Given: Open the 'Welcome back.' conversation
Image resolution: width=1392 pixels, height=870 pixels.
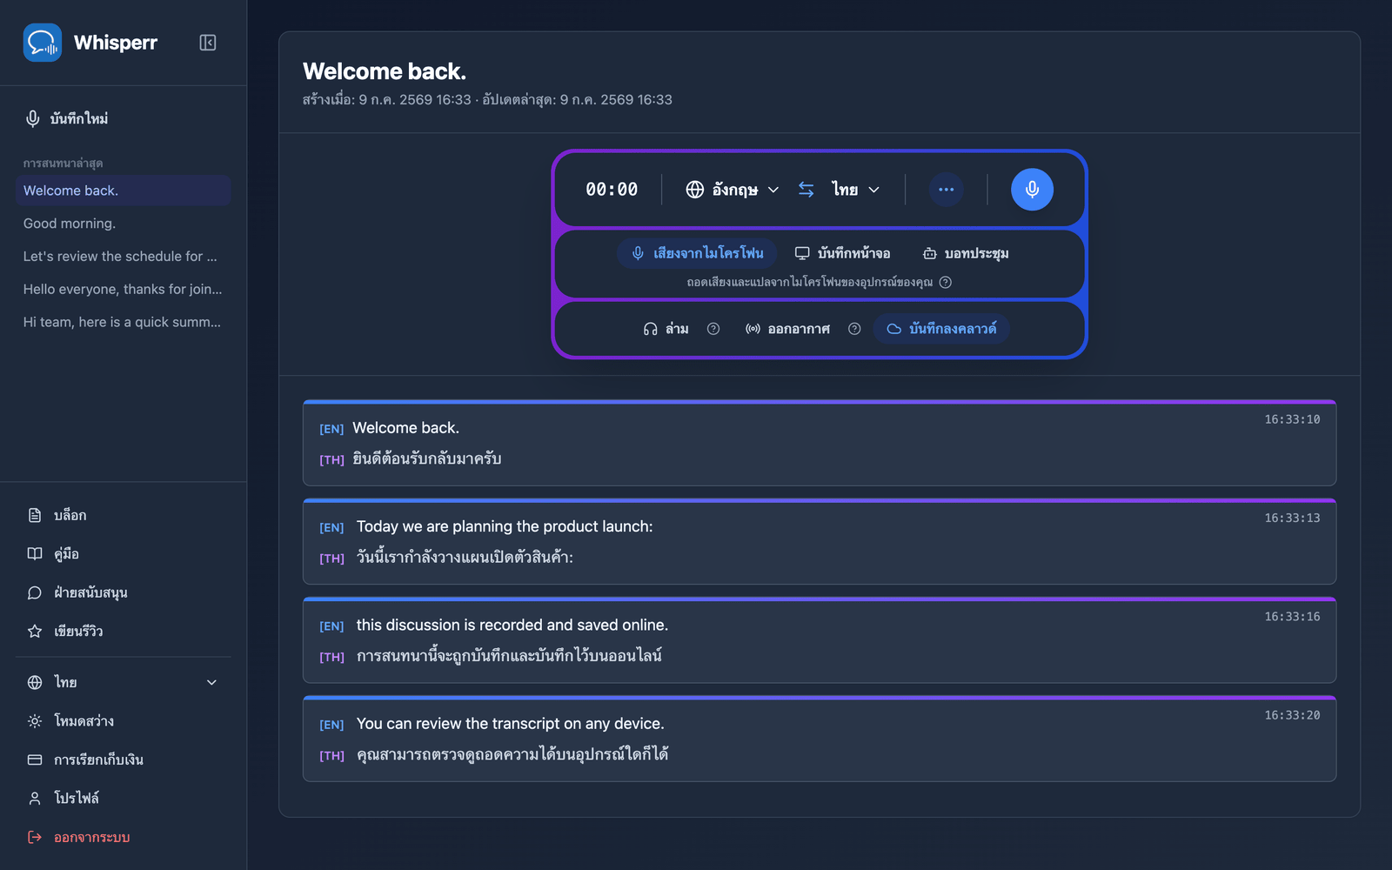Looking at the screenshot, I should [123, 191].
